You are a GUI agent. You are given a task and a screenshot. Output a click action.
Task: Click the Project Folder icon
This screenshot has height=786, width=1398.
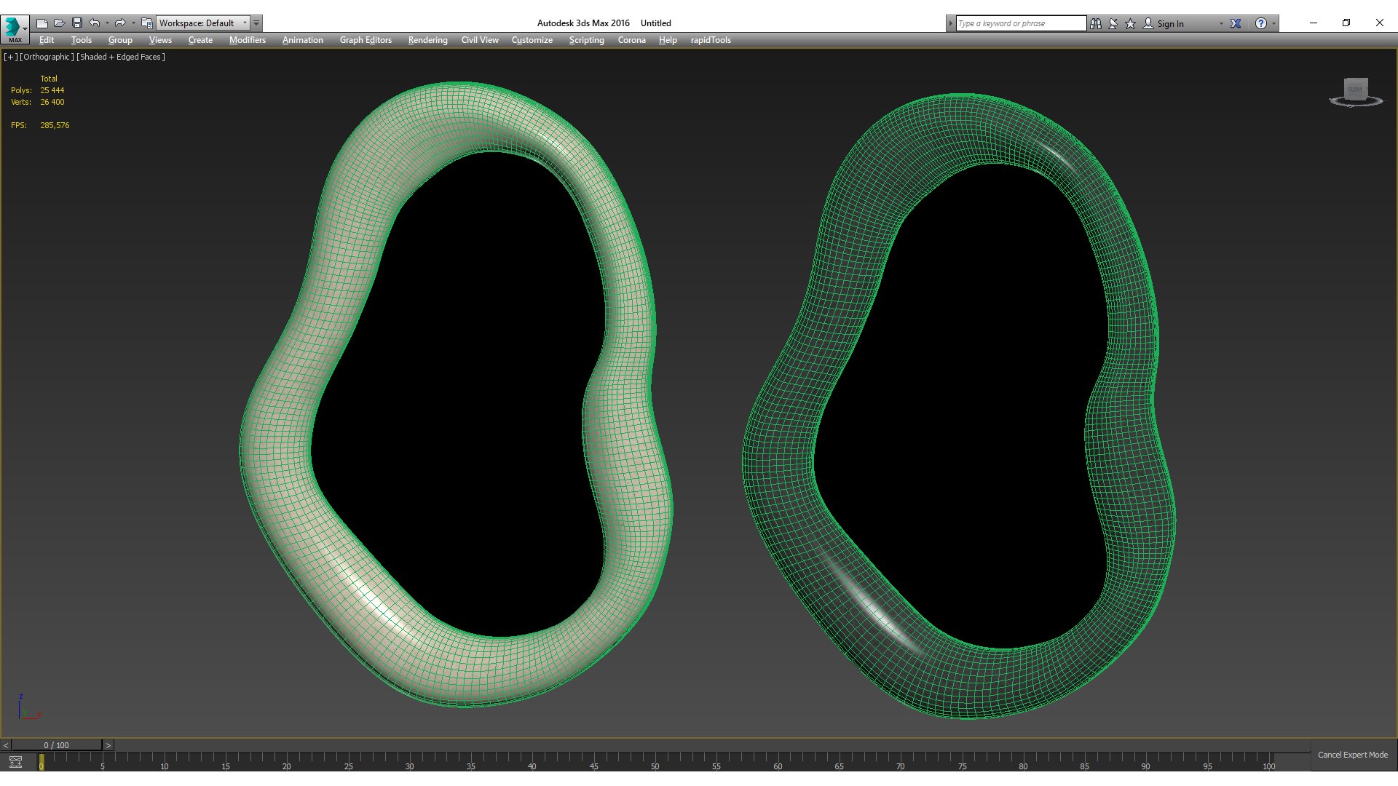point(146,23)
